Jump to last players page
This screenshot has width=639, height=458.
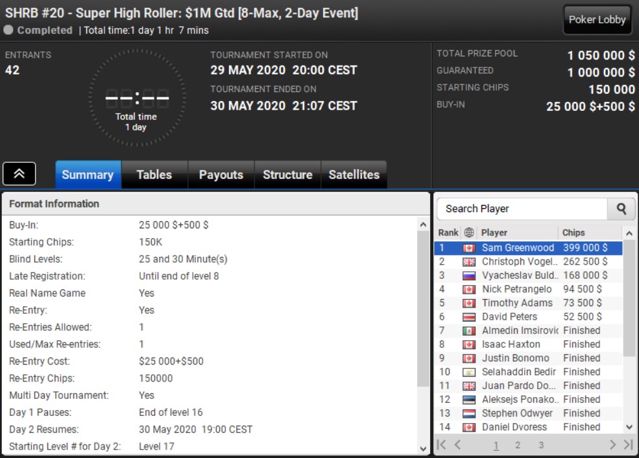click(629, 444)
